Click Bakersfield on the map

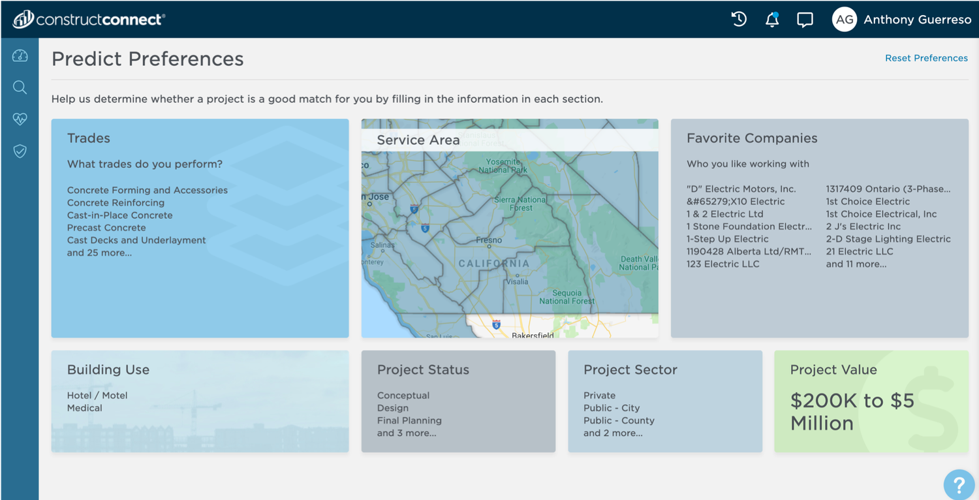point(533,335)
